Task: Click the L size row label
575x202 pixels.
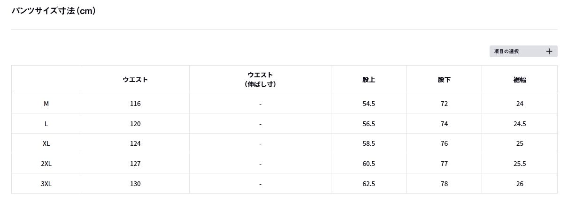Action: pos(46,124)
